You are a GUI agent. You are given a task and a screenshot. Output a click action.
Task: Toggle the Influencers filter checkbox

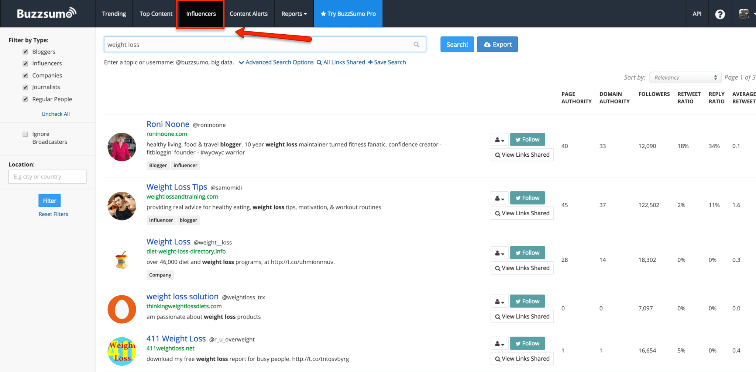(25, 63)
